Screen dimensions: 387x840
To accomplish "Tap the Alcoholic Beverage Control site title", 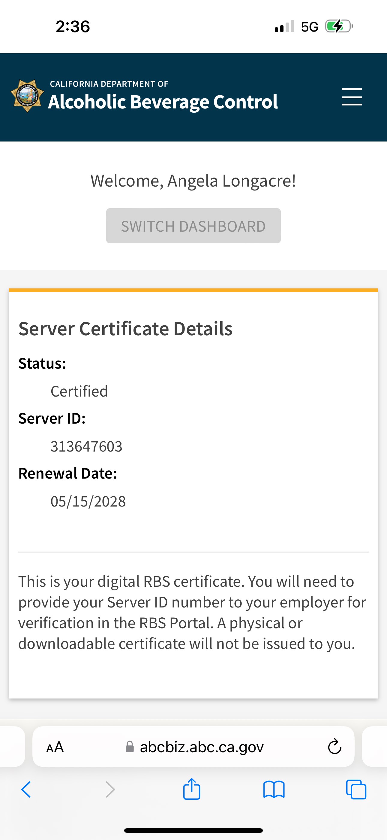I will 163,102.
